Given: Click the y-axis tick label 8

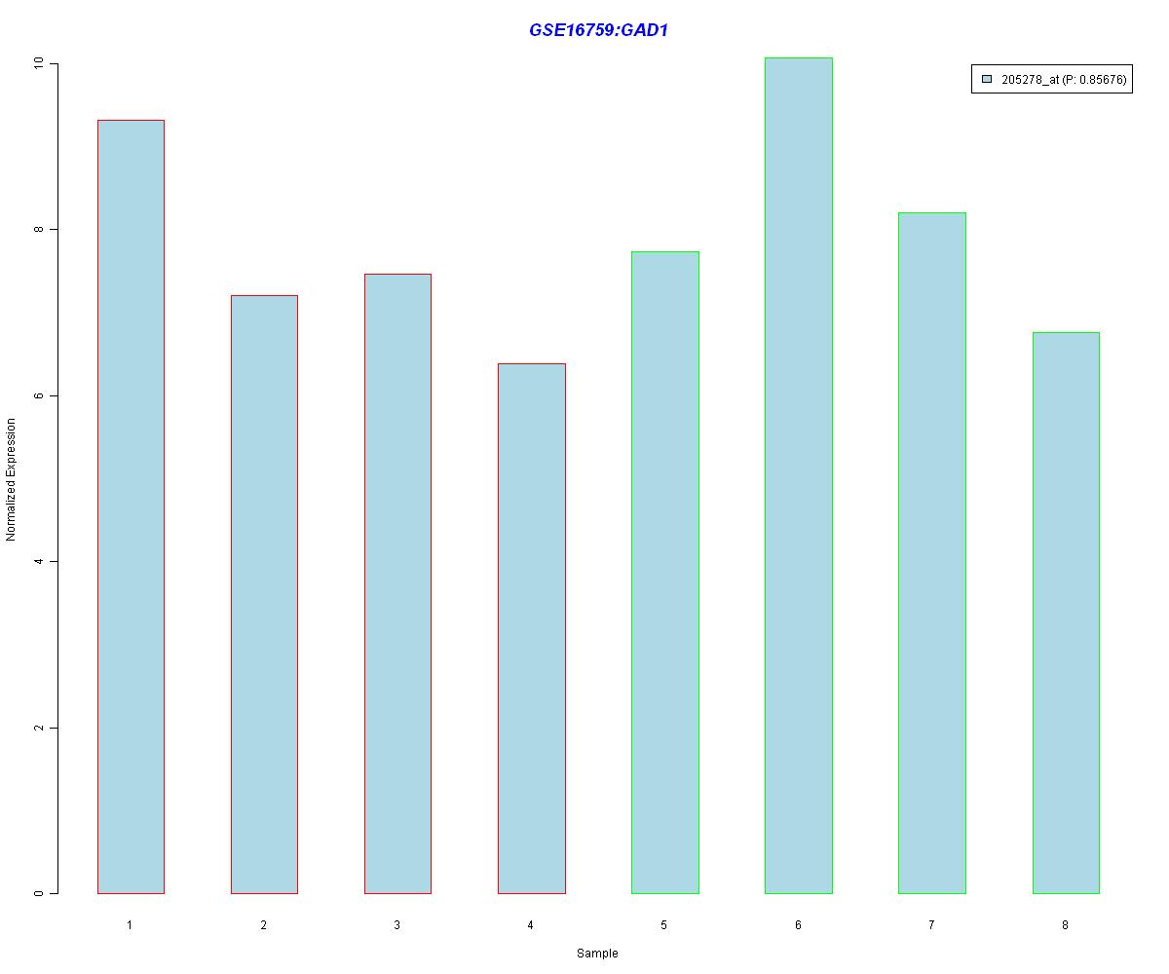Looking at the screenshot, I should pyautogui.click(x=39, y=229).
